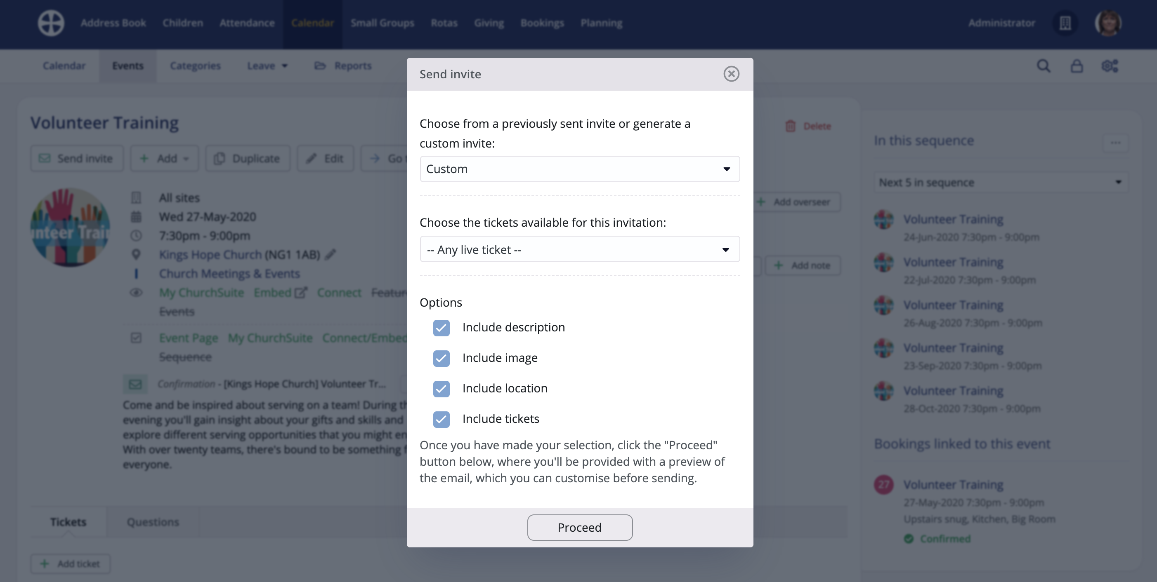Disable the Include tickets option
The width and height of the screenshot is (1157, 582).
[x=441, y=419]
